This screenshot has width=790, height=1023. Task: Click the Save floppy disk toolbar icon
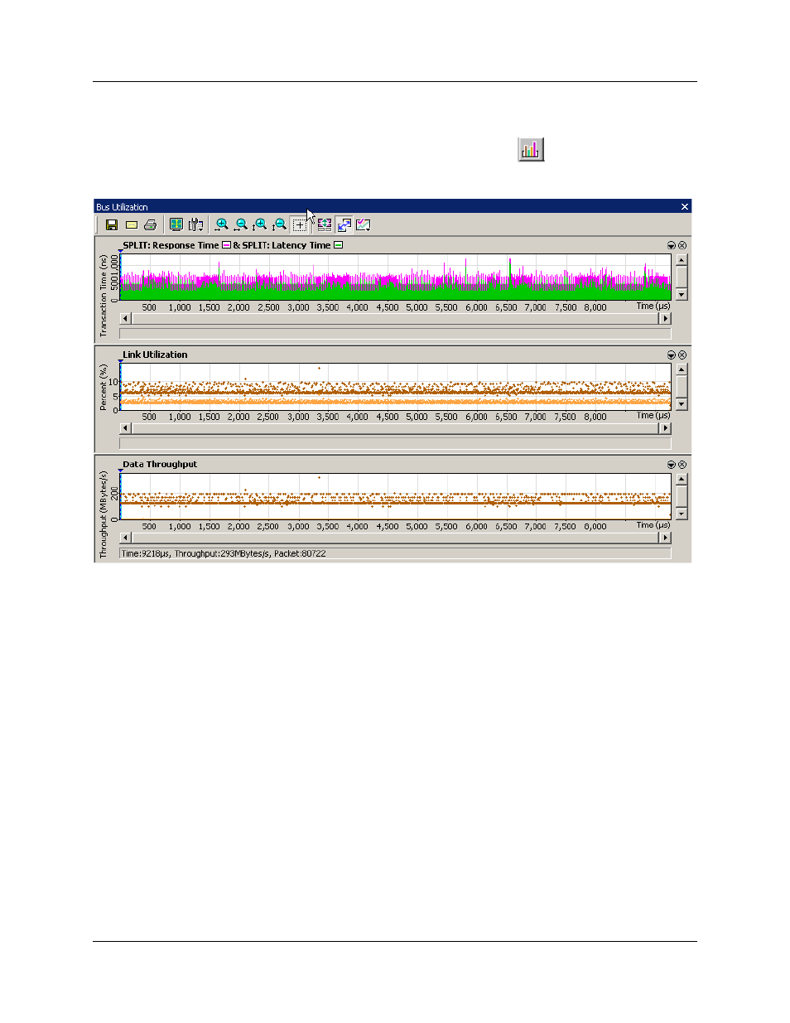[112, 224]
